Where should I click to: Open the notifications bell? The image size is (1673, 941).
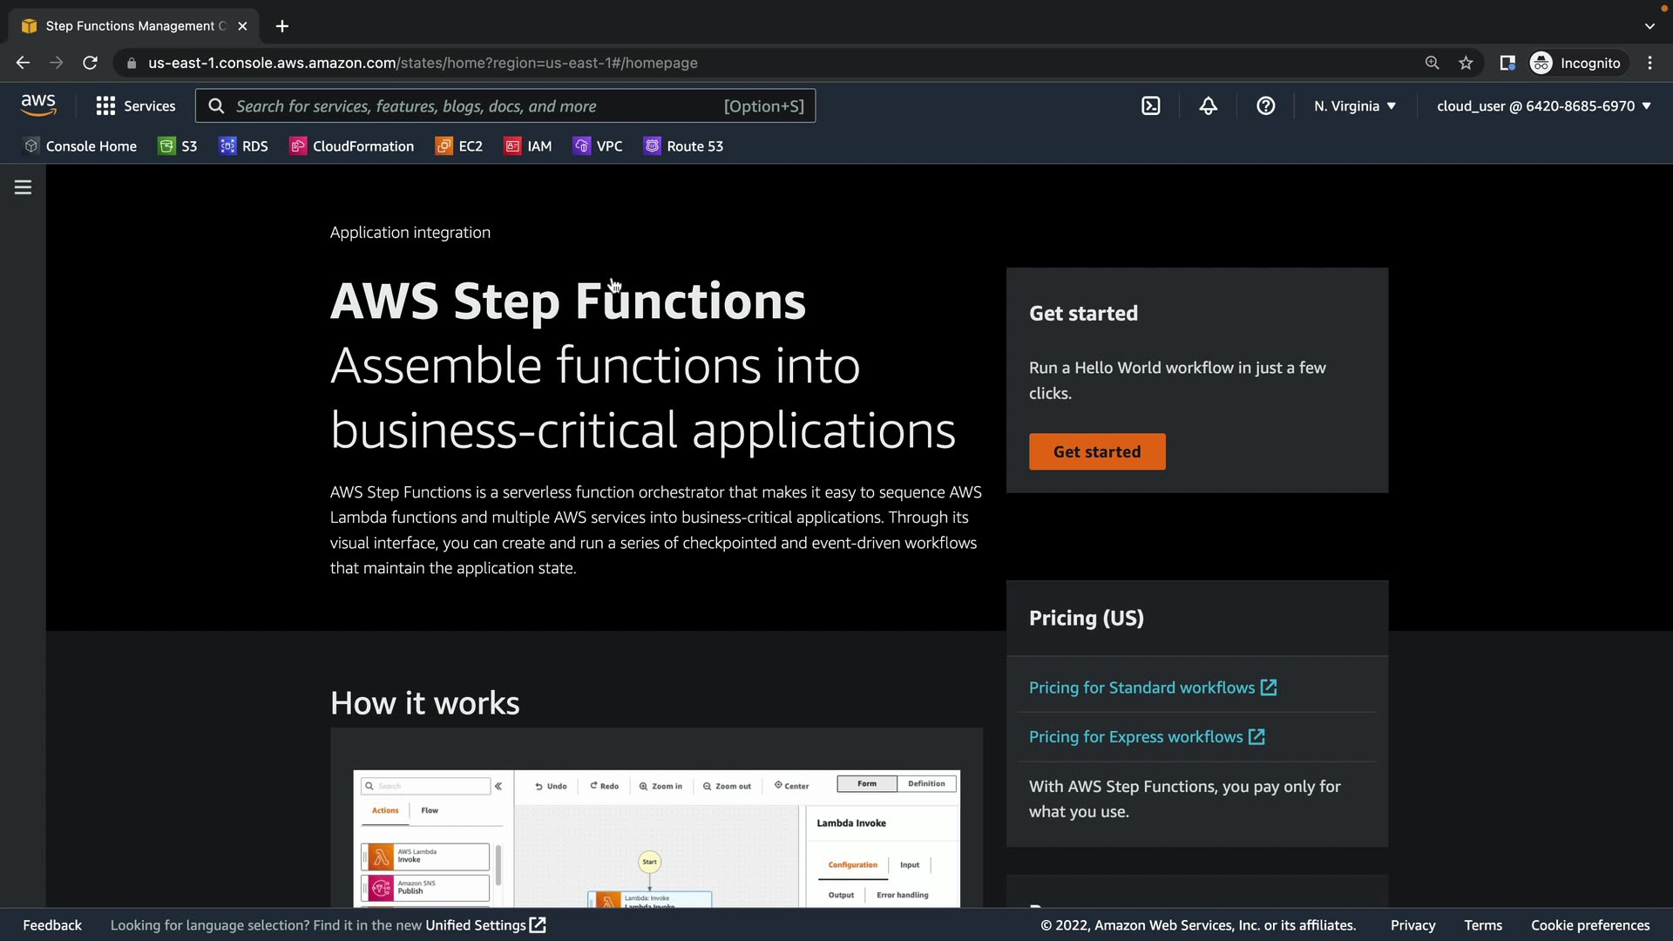[x=1208, y=106]
